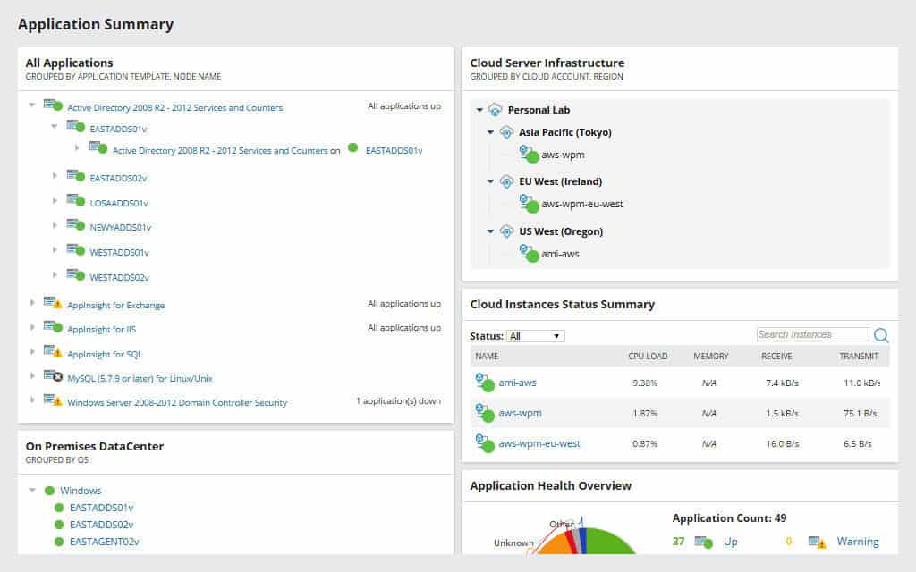Open the Warning link in Application Health Overview
916x572 pixels.
click(x=858, y=542)
